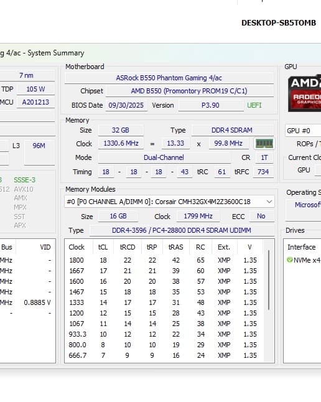Click the ASRock B550 Phantom Gaming 4/ac field
This screenshot has width=321, height=402.
click(169, 78)
